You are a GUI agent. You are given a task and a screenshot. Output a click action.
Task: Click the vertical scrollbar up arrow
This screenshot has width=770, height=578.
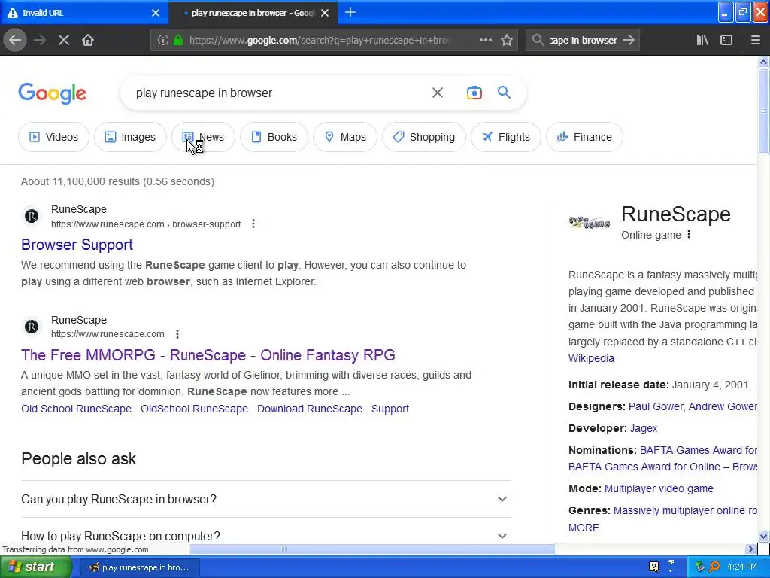click(763, 62)
